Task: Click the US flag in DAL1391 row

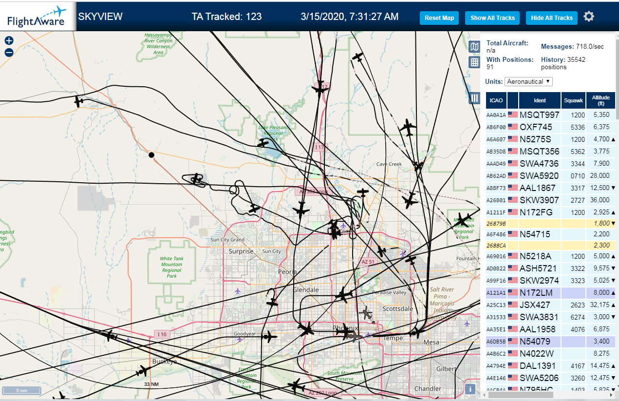Action: pyautogui.click(x=513, y=365)
